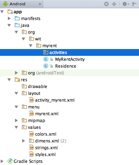
Task: Expand the manifests folder
Action: [9, 19]
